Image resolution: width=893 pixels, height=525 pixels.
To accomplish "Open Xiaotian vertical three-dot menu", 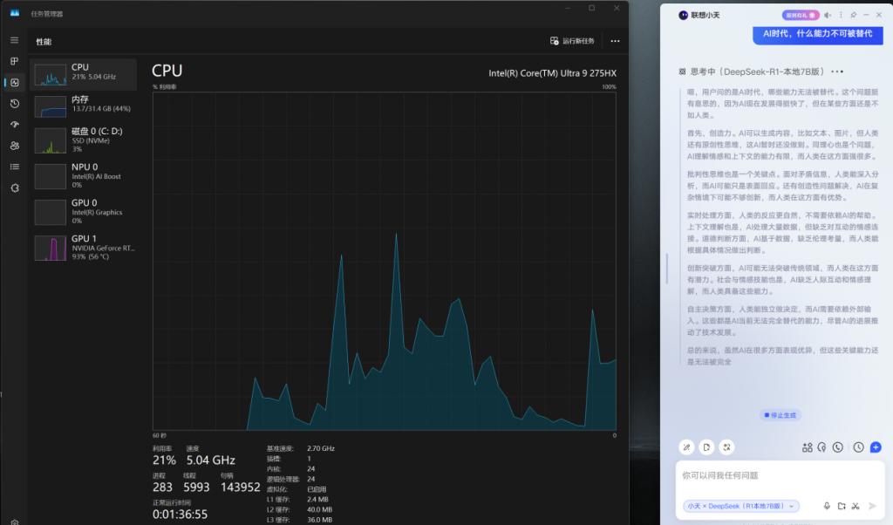I will pos(841,16).
